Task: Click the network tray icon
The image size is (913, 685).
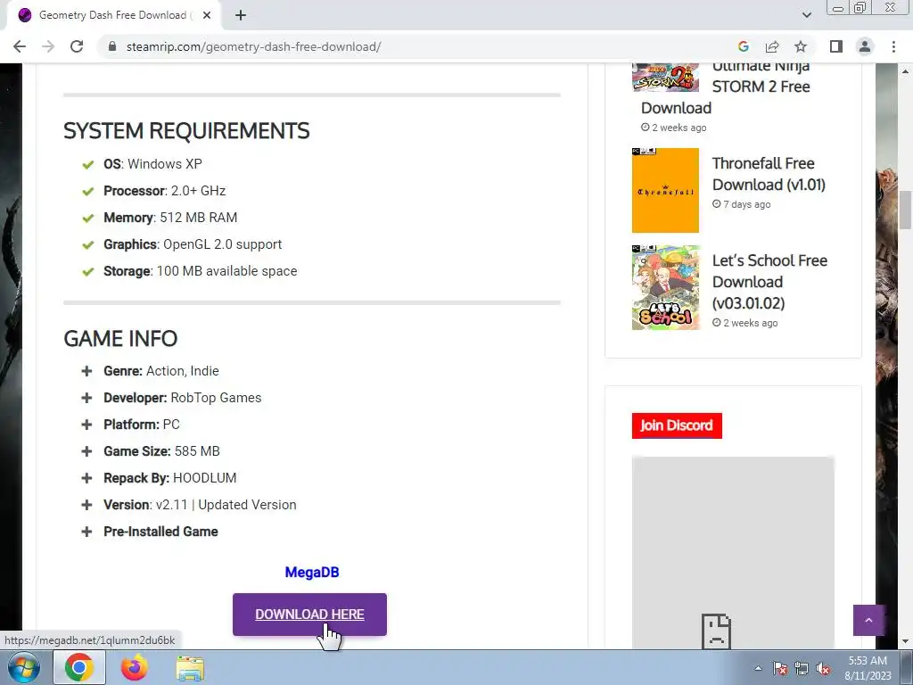Action: [802, 668]
